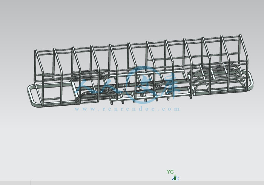Select the bus frame 3D model
Viewport: 264px width, 185px height.
[x=140, y=71]
